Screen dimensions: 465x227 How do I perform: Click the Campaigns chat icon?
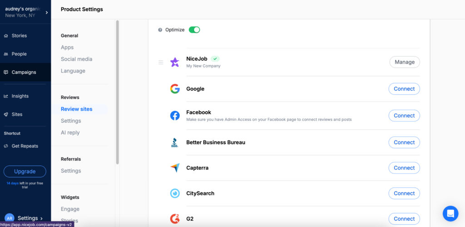6,72
